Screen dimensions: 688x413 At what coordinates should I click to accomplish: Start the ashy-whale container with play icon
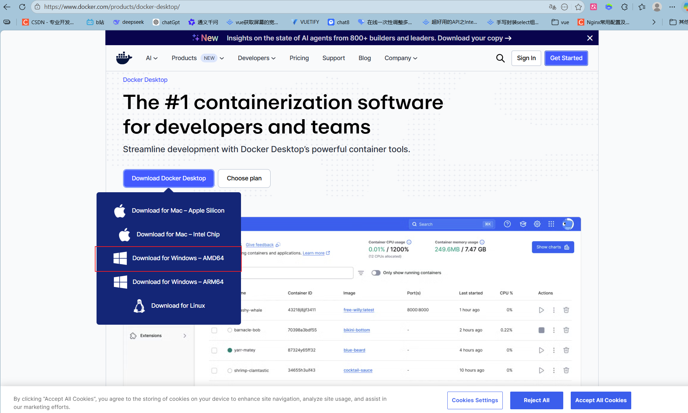tap(541, 310)
